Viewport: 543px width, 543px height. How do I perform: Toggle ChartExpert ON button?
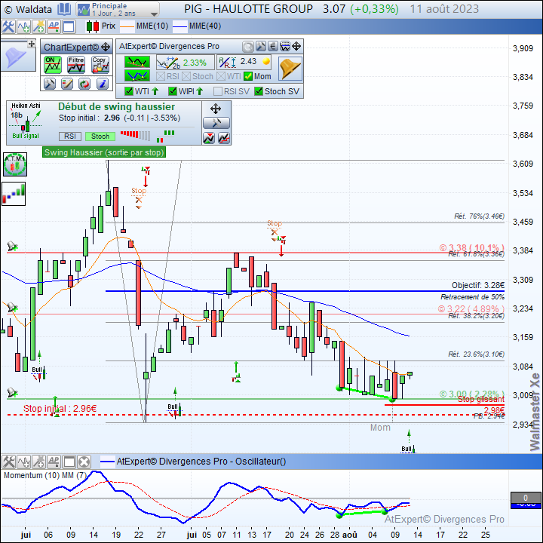click(53, 65)
